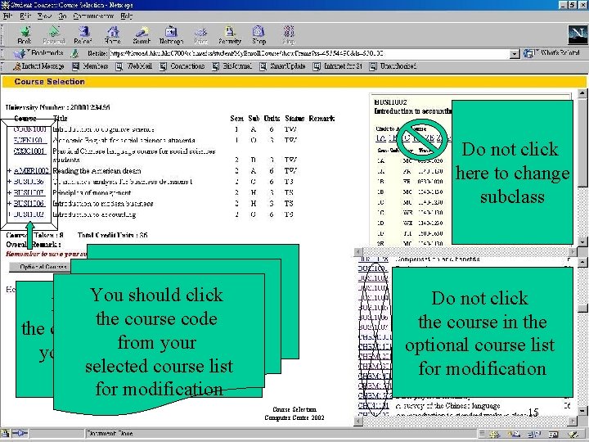The image size is (589, 442).
Task: Click 'A survey of the Chinese language' text
Action: 448,406
